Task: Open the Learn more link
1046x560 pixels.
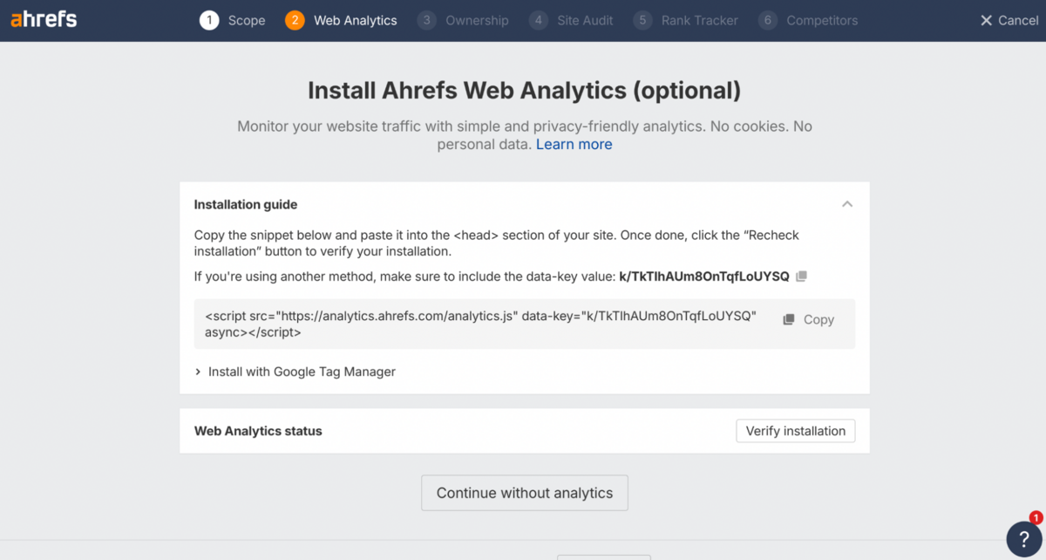Action: tap(574, 144)
